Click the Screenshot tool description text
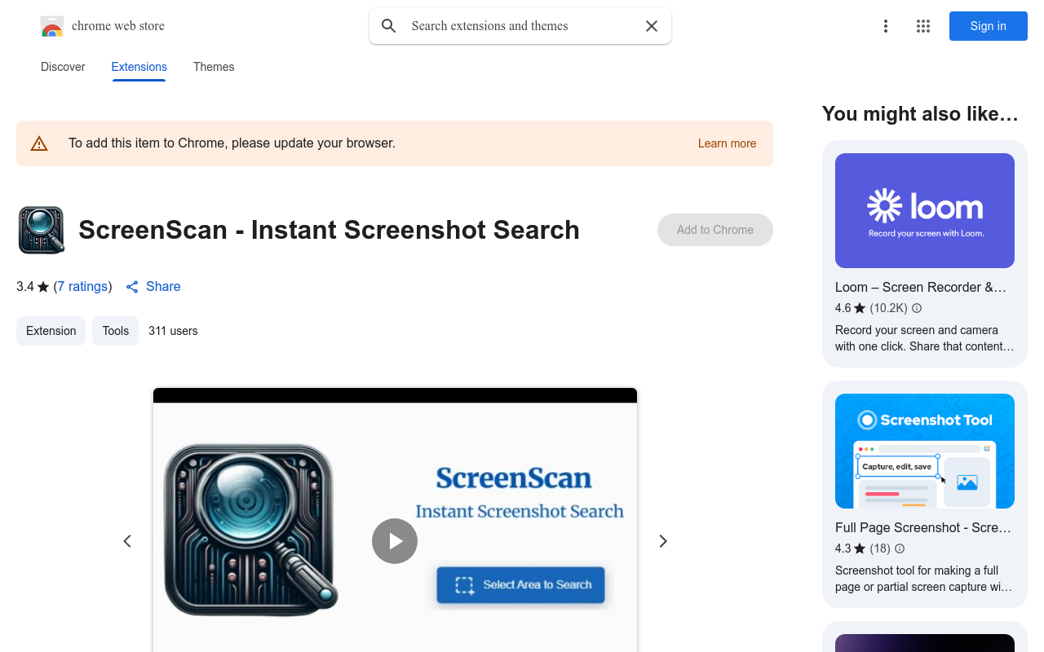Viewport: 1044px width, 652px height. [x=925, y=579]
